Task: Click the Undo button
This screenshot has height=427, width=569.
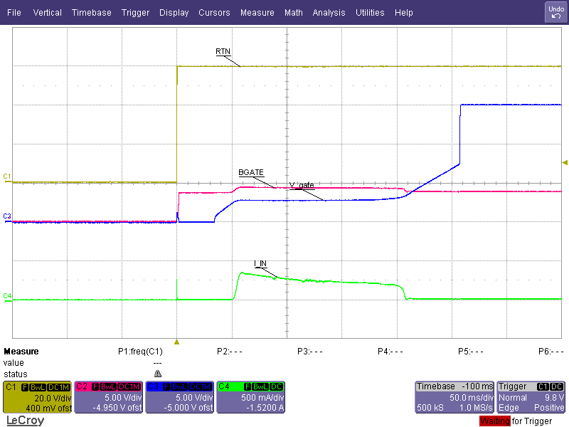Action: (x=555, y=12)
